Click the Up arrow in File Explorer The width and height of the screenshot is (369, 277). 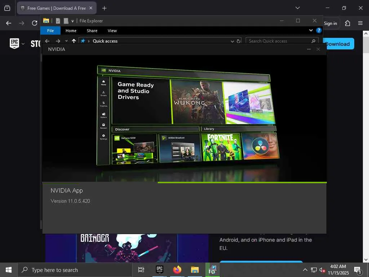(74, 41)
